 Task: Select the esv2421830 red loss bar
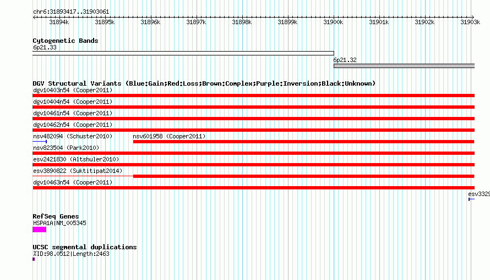tap(253, 165)
